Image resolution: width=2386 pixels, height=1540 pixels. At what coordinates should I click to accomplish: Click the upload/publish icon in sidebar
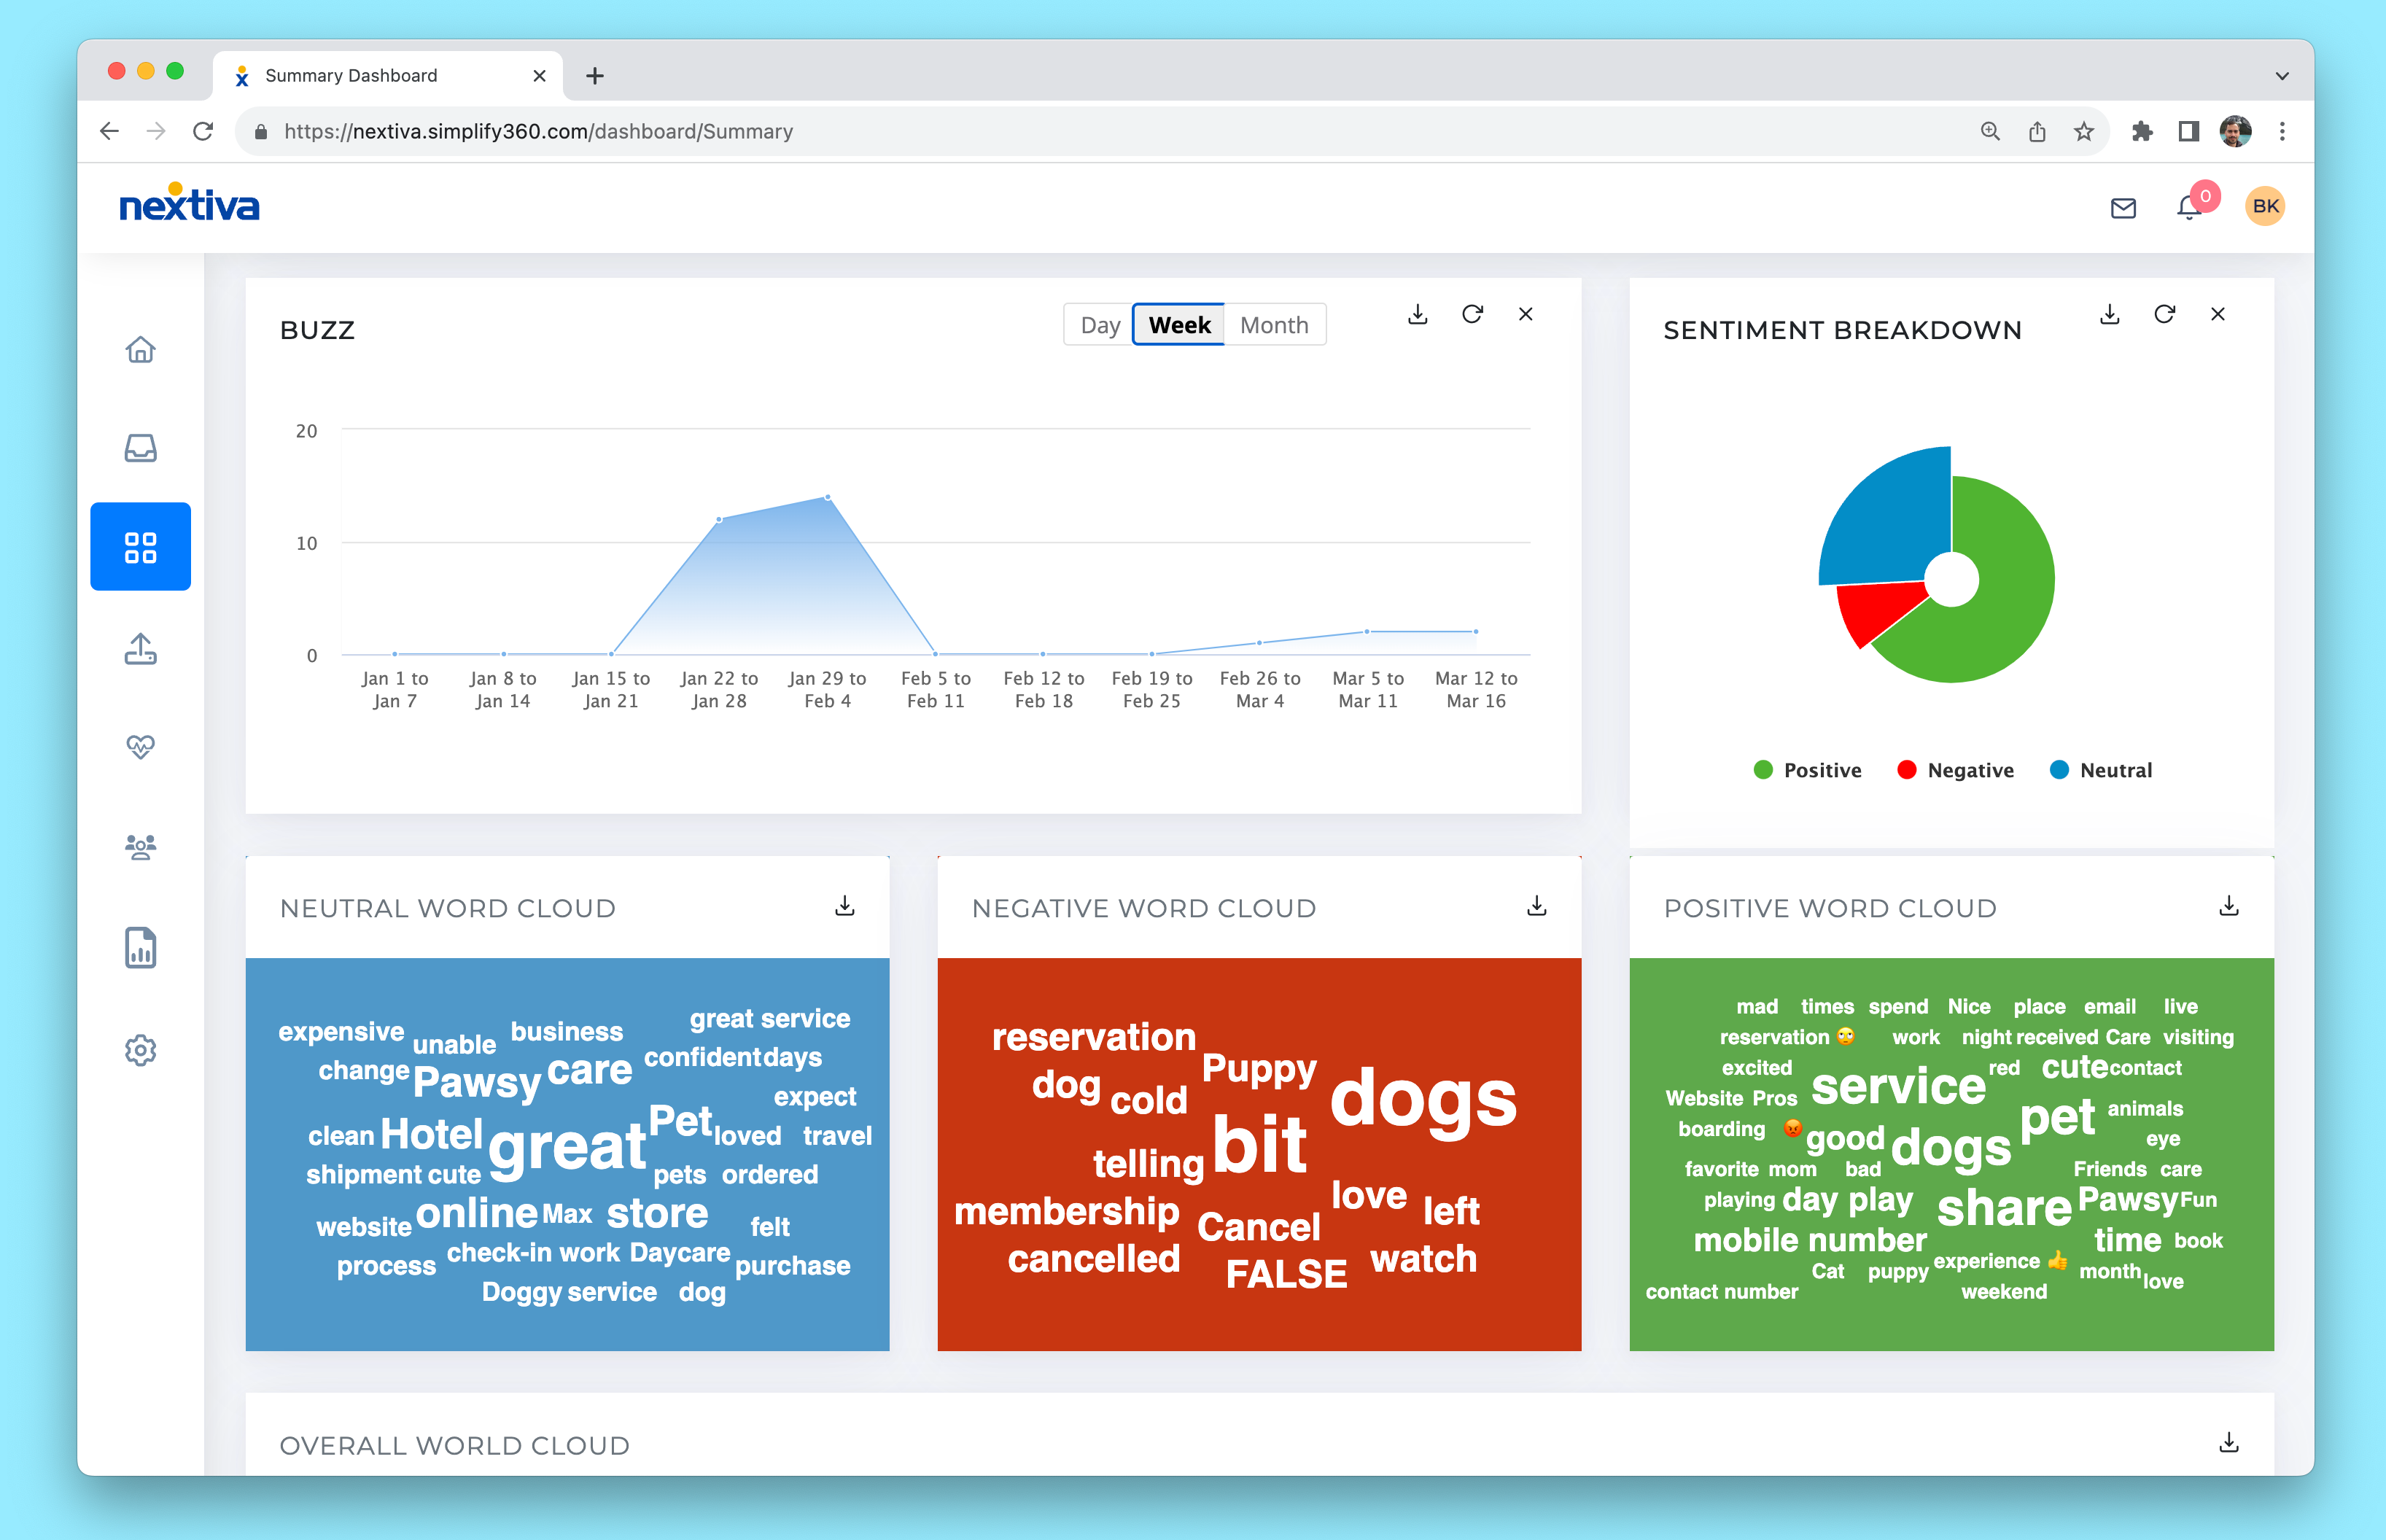(x=139, y=648)
